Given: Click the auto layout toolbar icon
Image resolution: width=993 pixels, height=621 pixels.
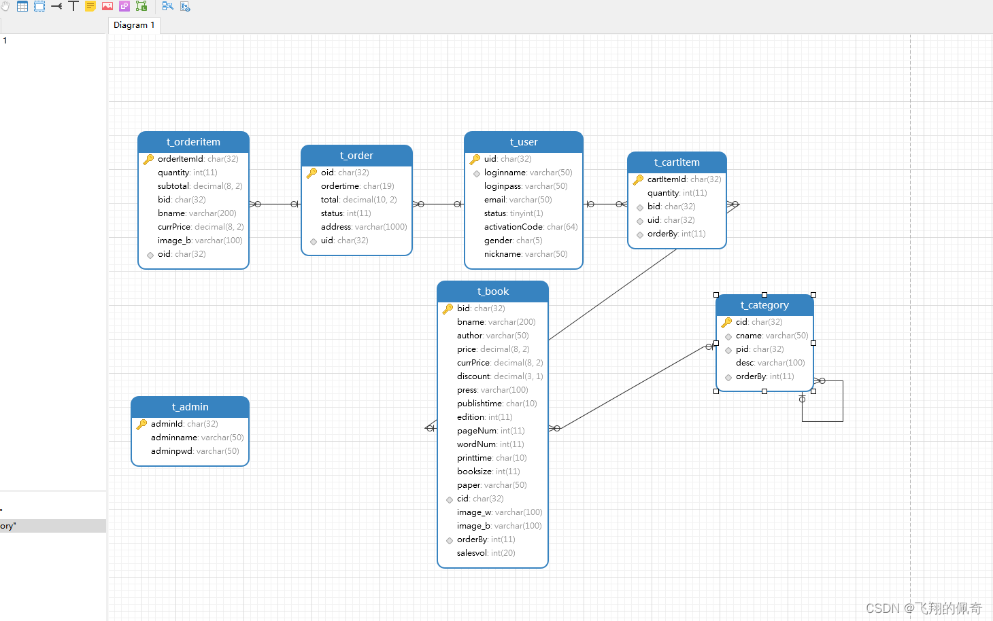Looking at the screenshot, I should tap(167, 6).
